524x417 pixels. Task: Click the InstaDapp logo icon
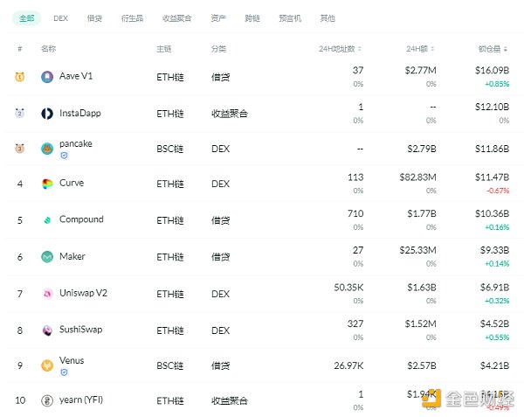click(x=47, y=114)
